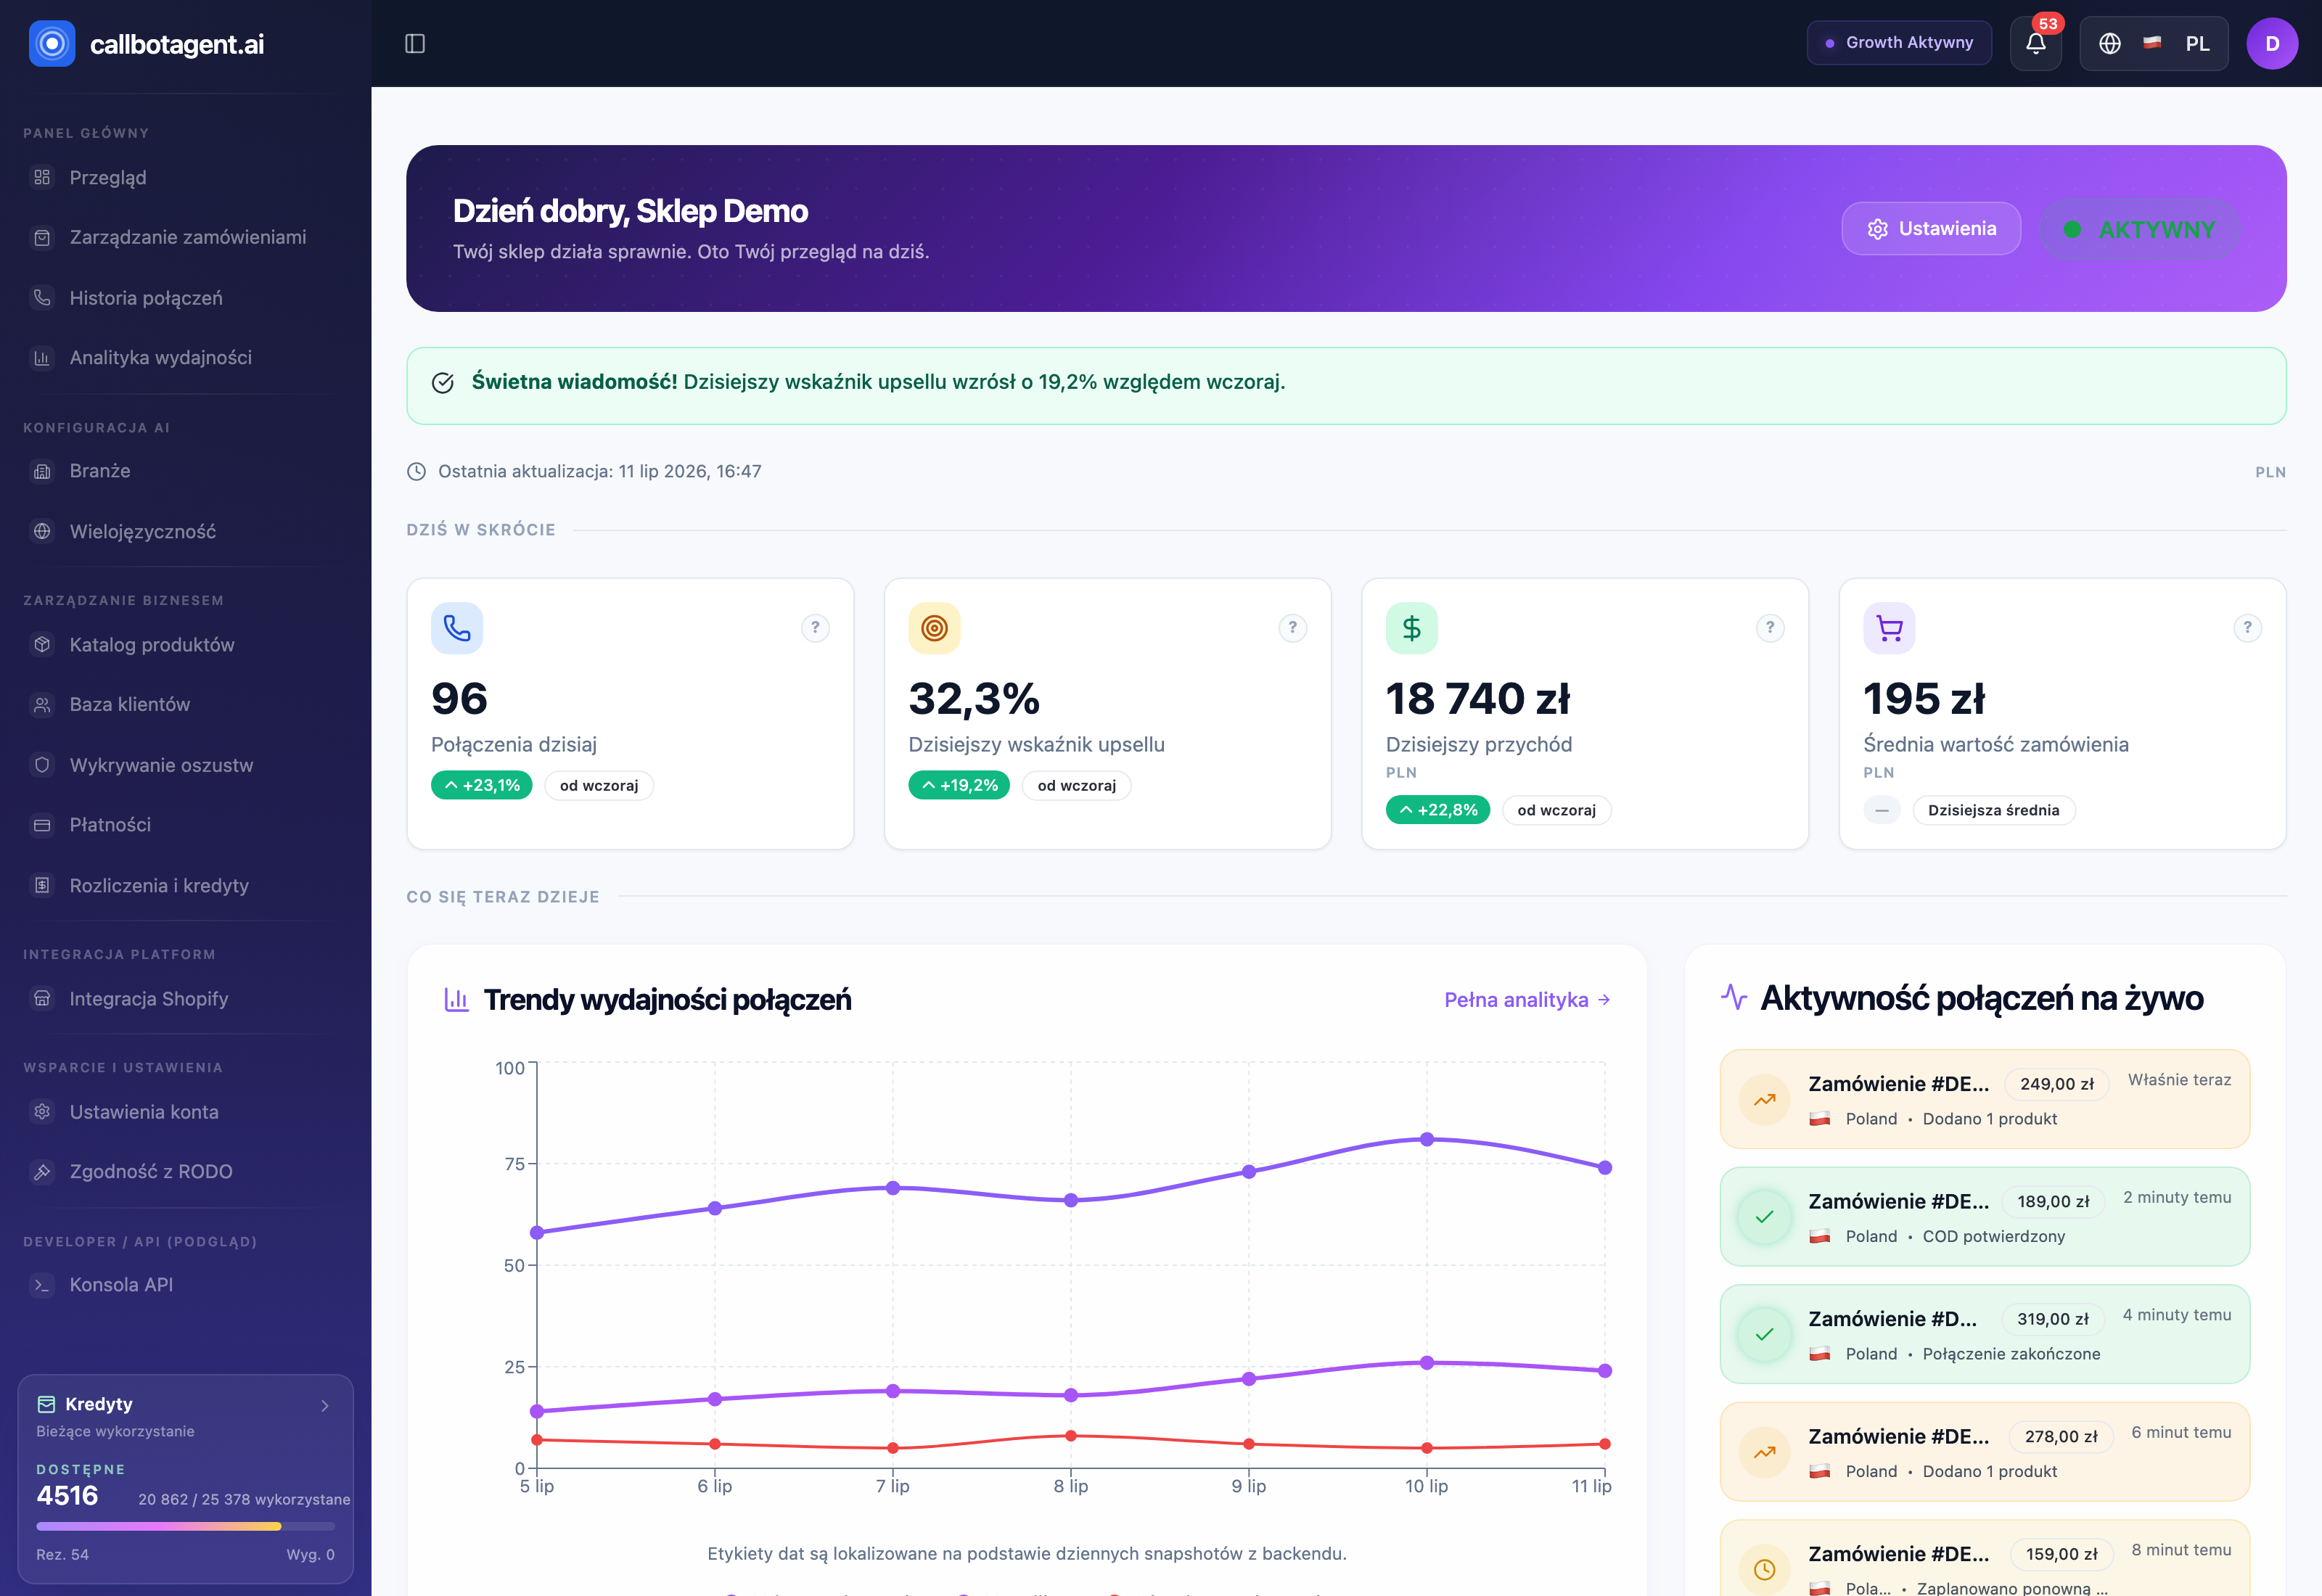Click the Ustawienia button in banner
The width and height of the screenshot is (2322, 1596).
(1930, 229)
